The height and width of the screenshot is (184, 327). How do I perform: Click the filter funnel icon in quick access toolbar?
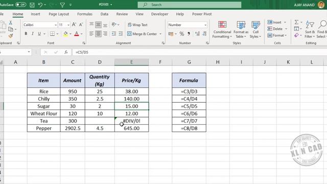click(62, 5)
